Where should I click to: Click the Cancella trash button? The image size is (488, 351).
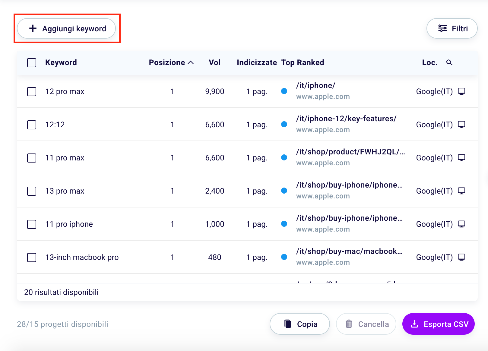tap(366, 324)
